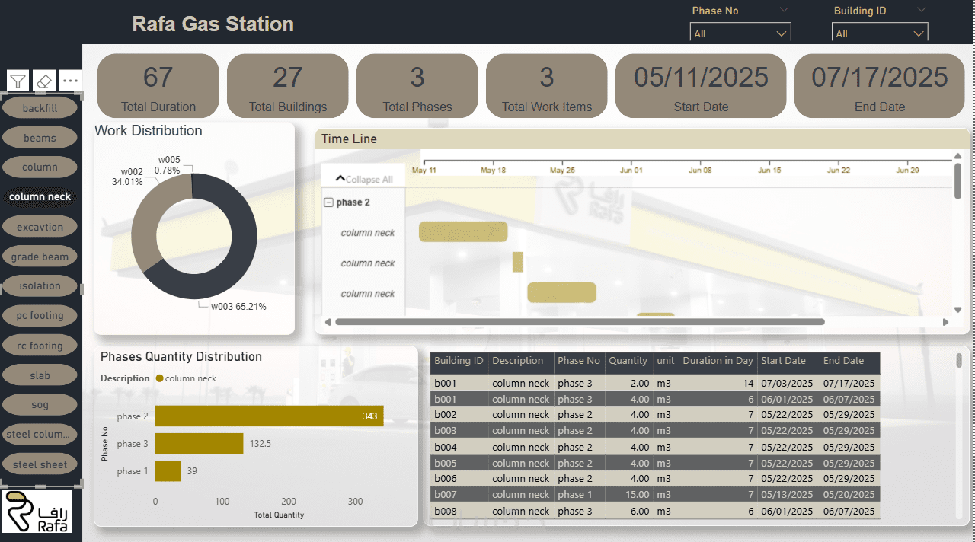Expand Phase No header chevron
975x542 pixels.
pos(784,10)
